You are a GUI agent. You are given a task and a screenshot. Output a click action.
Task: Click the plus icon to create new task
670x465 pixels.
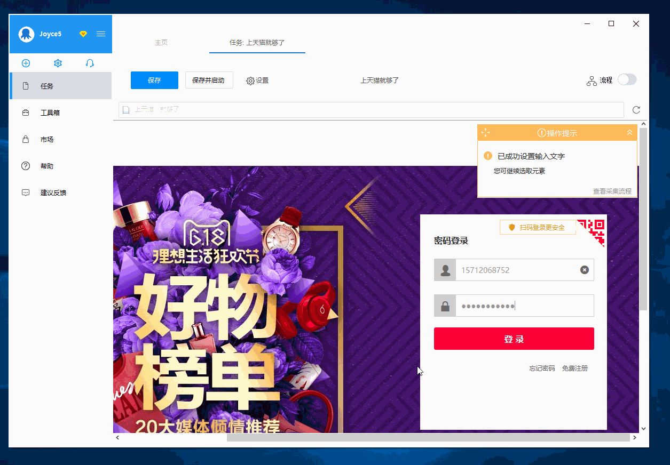pos(26,63)
